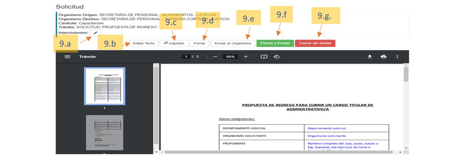Open the PDF viewer more actions menu
This screenshot has height=164, width=461.
coord(397,57)
